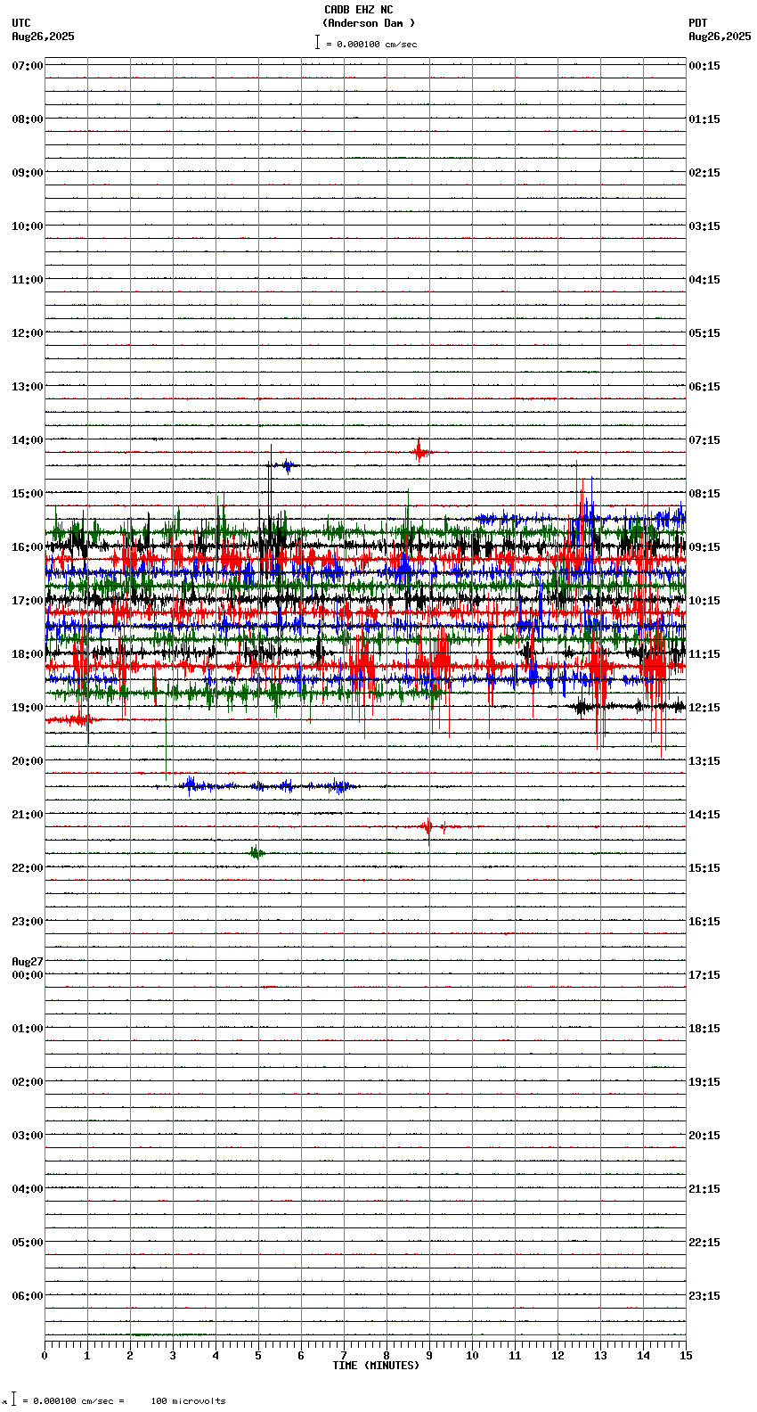Click the '12:00' UTC time label

pyautogui.click(x=28, y=333)
